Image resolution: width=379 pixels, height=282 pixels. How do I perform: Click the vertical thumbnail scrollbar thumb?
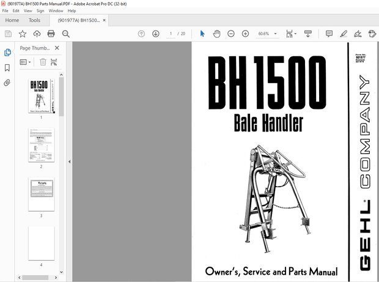[x=61, y=97]
